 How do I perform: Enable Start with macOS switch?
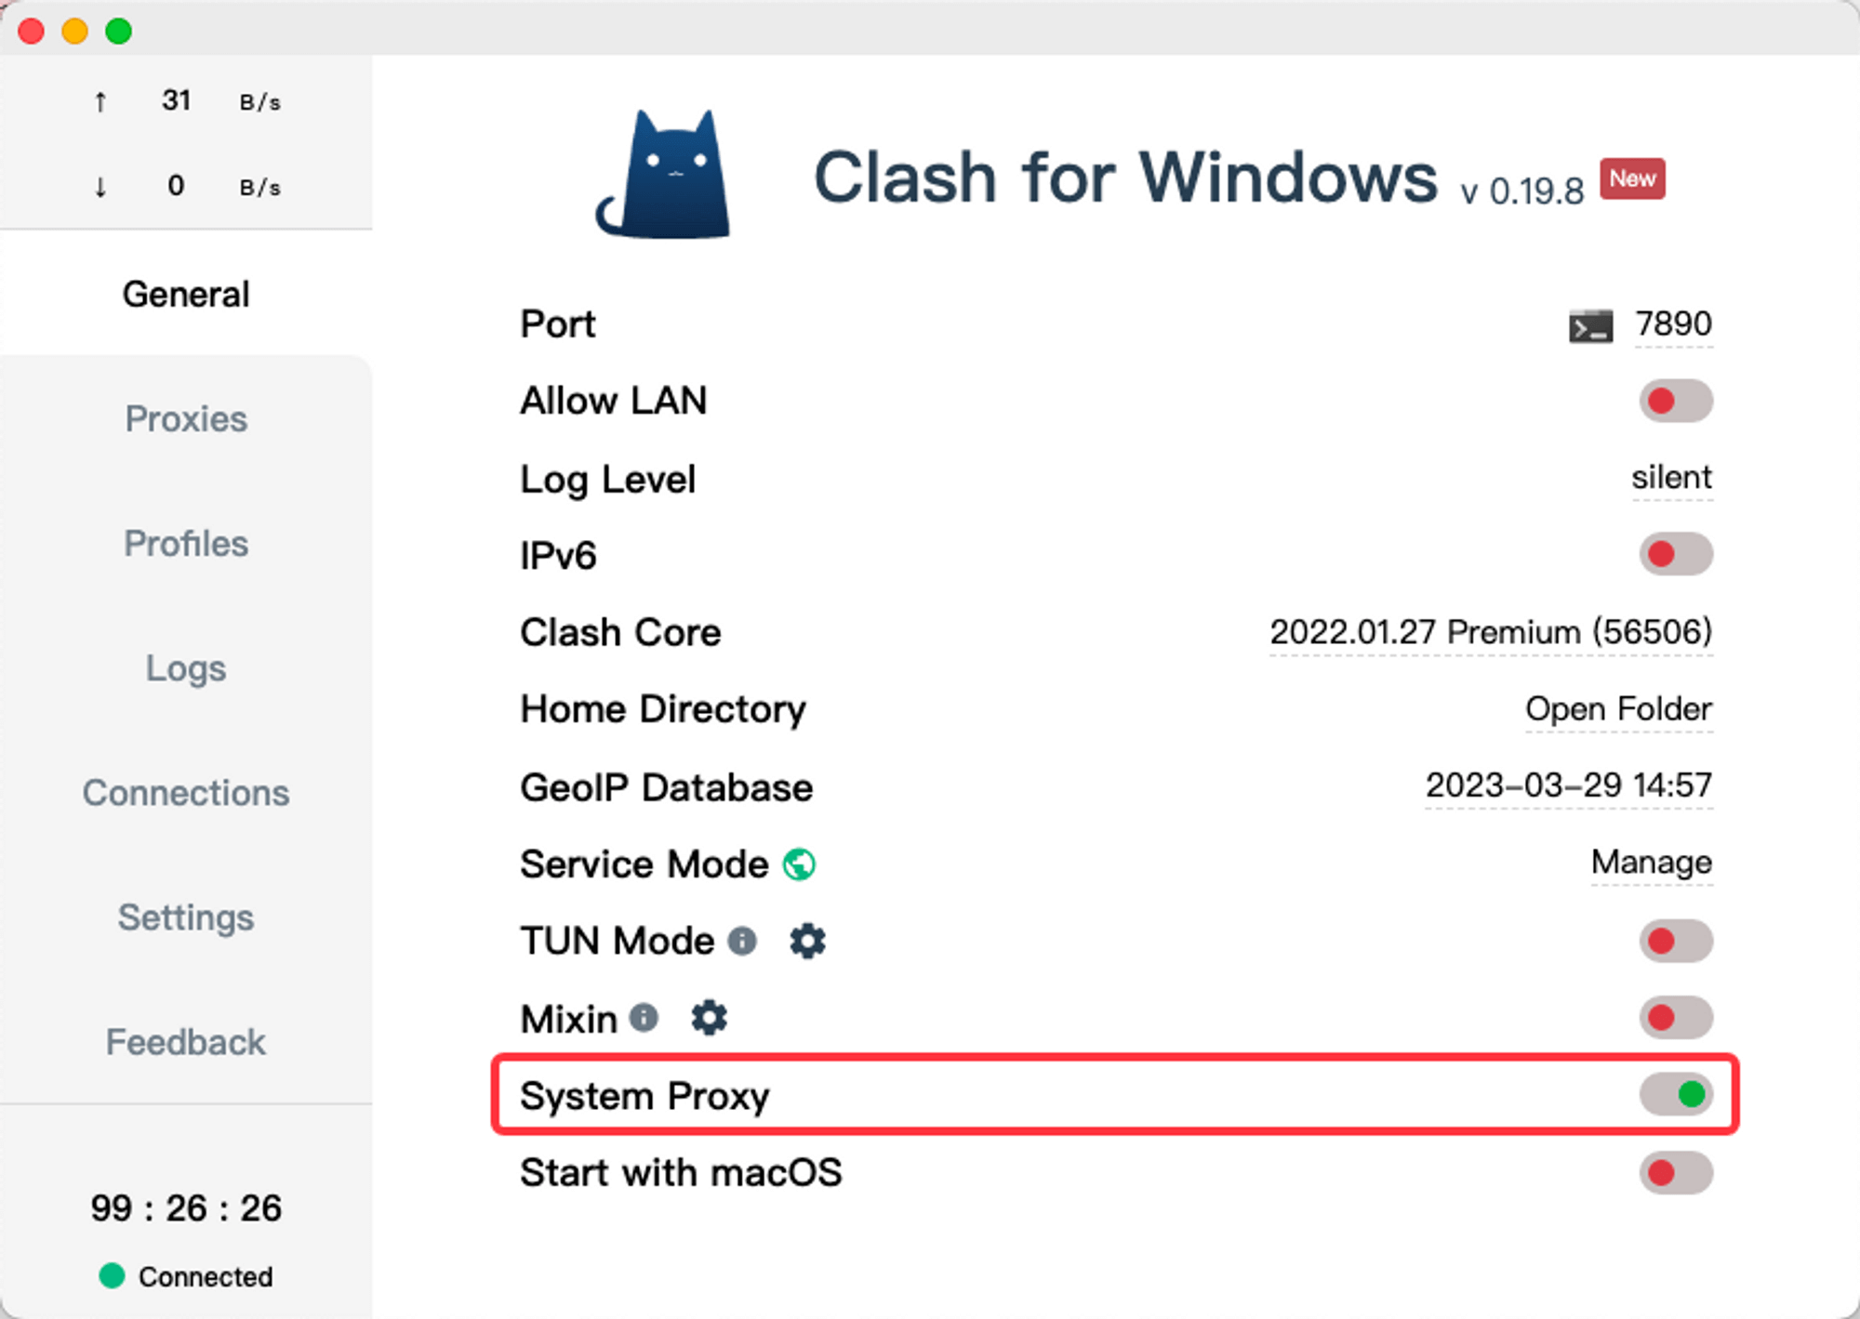[1676, 1172]
